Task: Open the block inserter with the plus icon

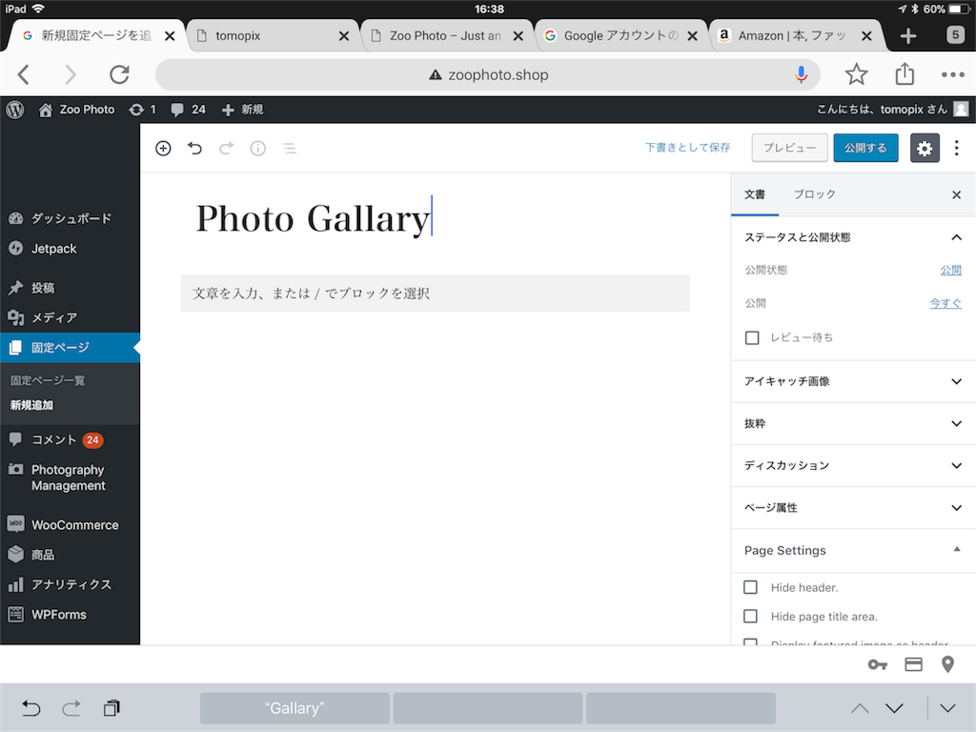Action: pyautogui.click(x=163, y=149)
